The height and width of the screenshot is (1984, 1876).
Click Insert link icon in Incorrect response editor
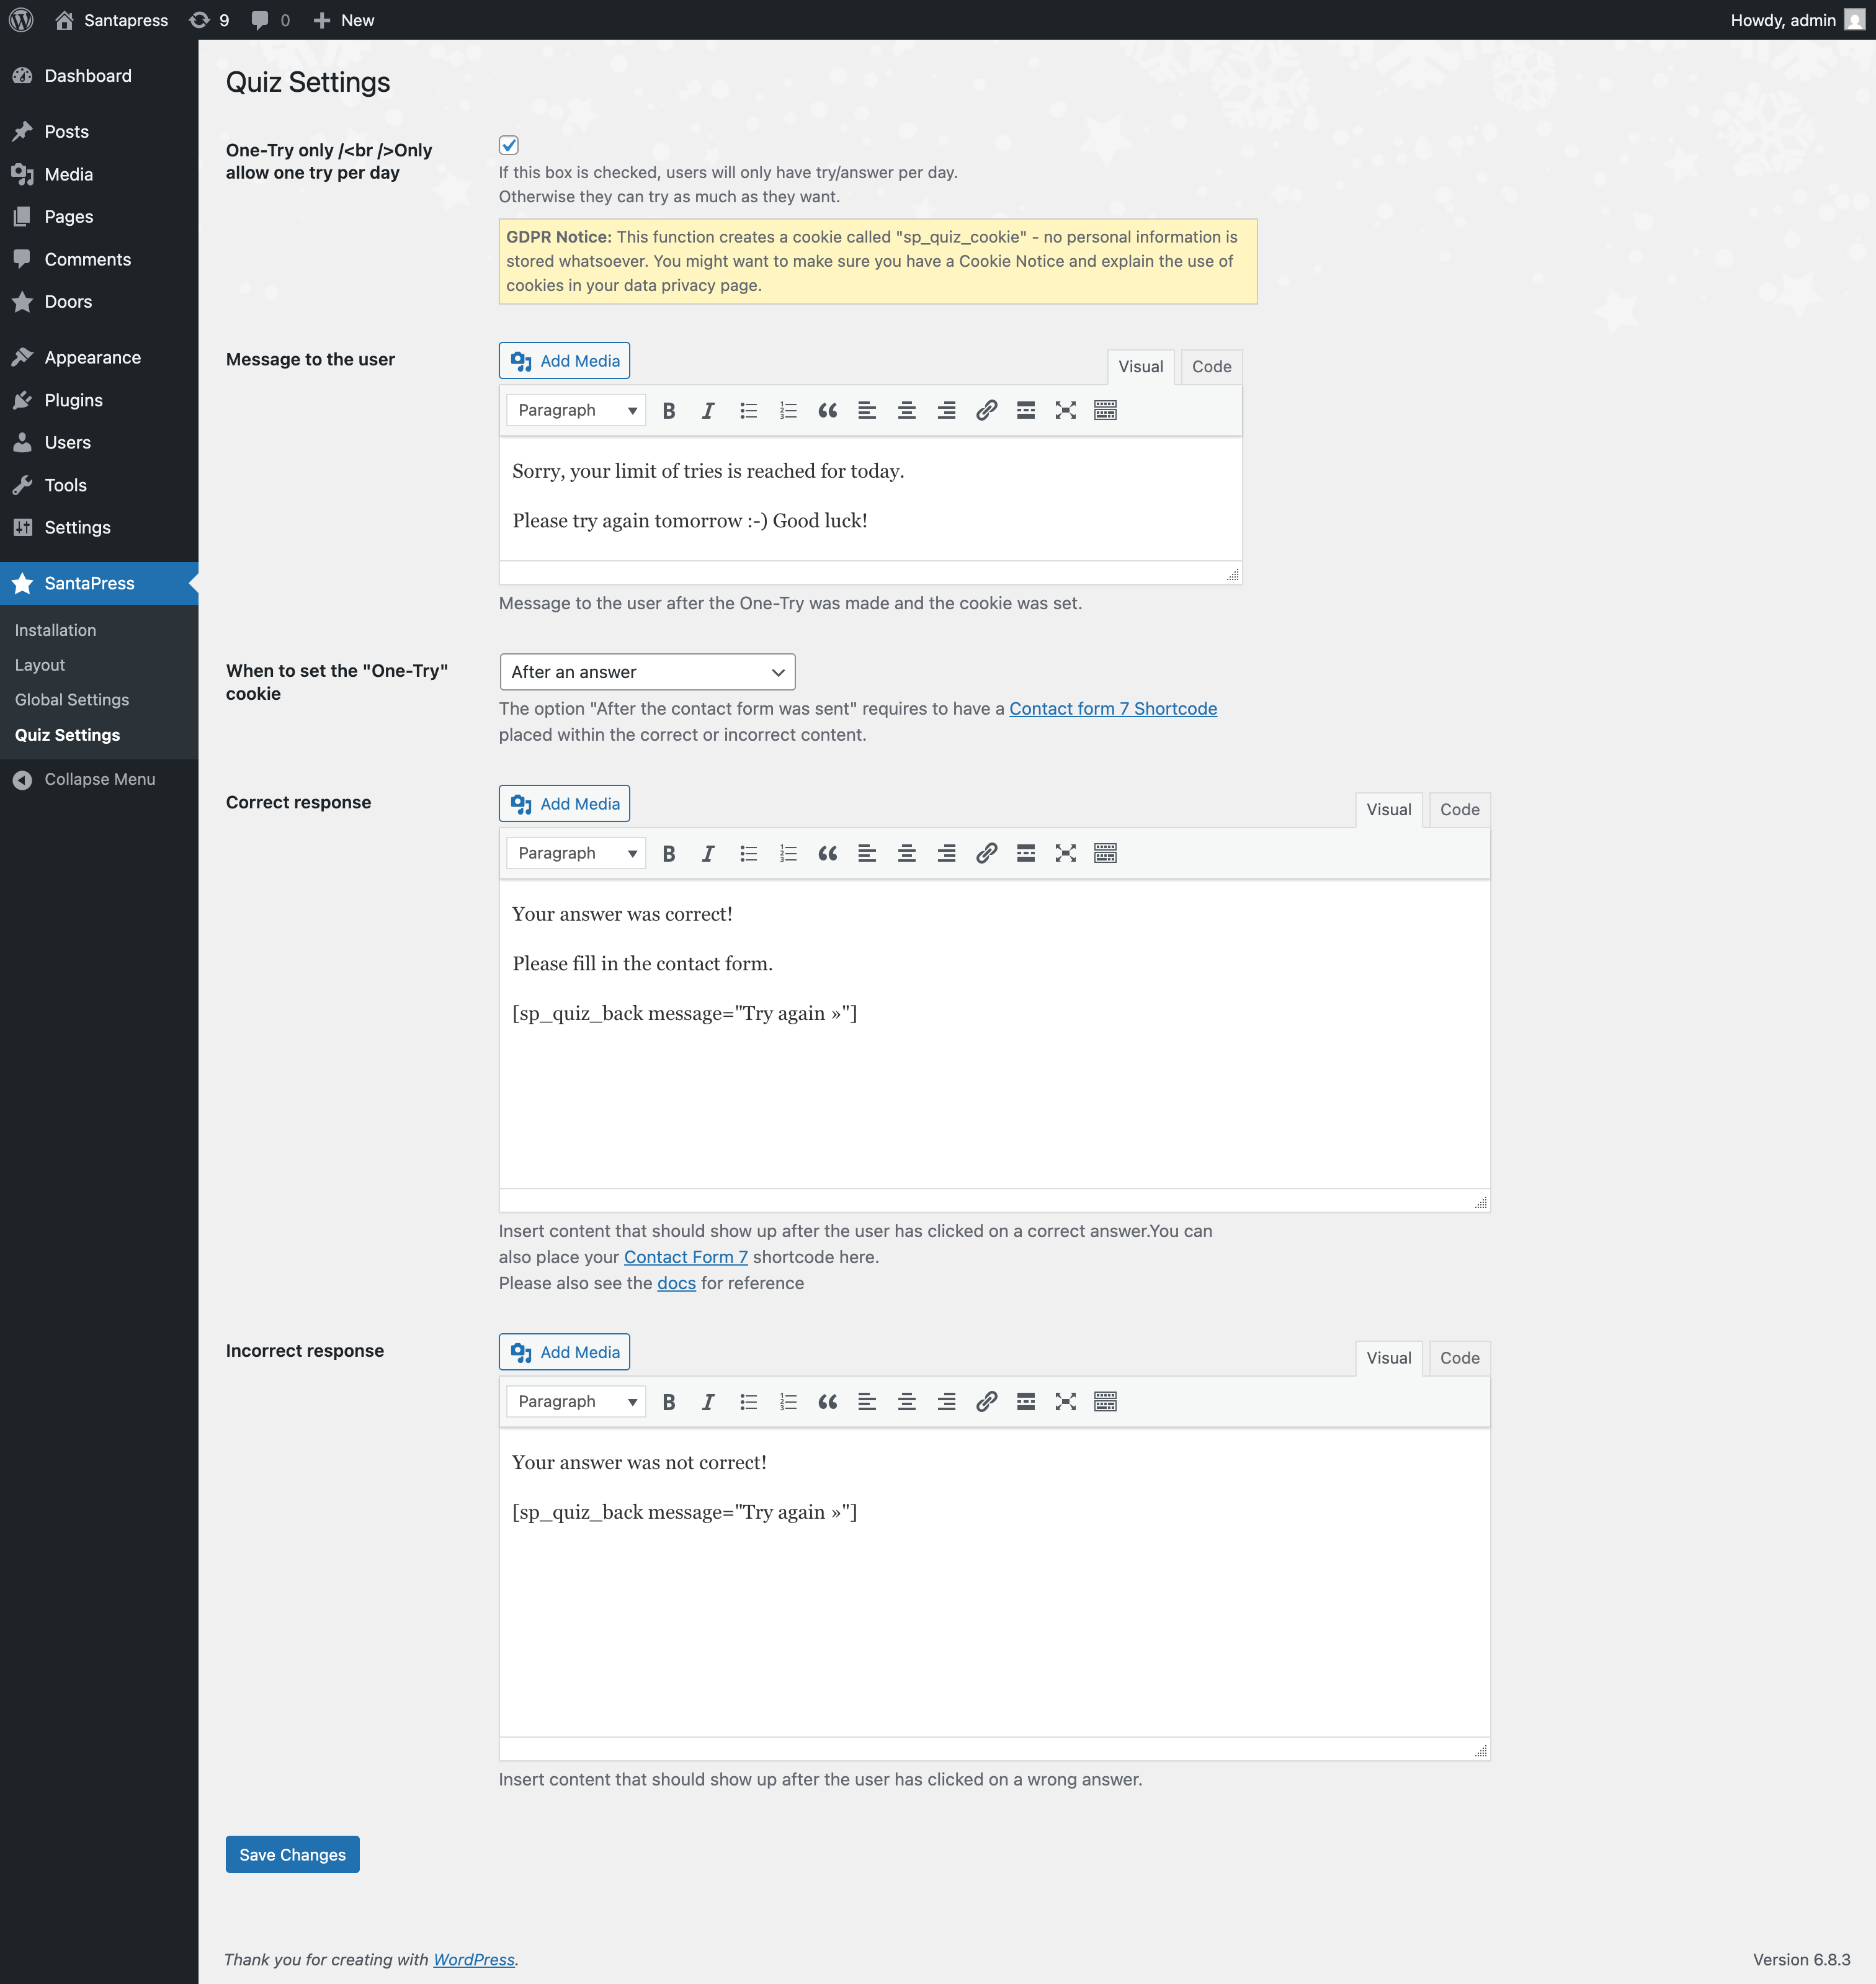[x=986, y=1401]
